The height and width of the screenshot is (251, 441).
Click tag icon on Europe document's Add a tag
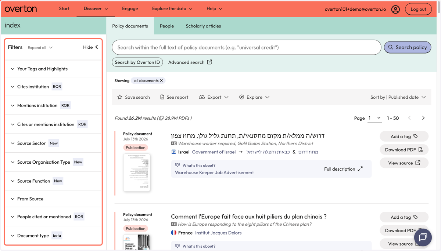click(x=416, y=217)
